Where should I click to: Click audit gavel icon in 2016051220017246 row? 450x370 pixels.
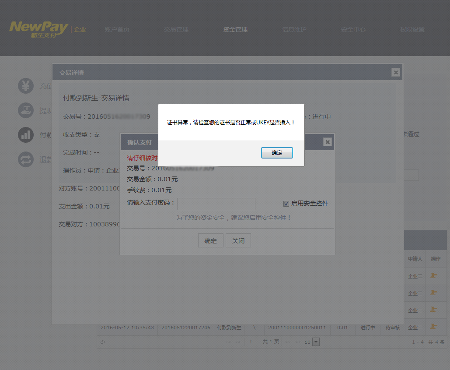[434, 327]
